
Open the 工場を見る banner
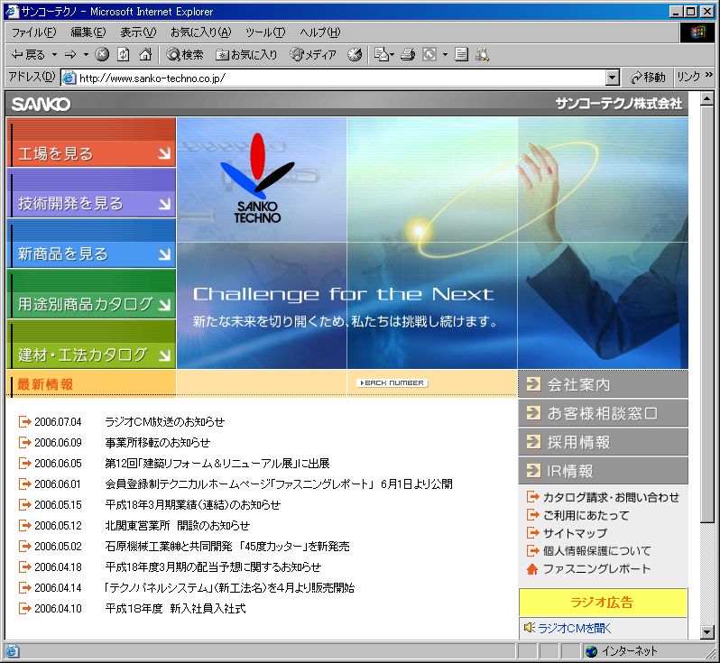91,142
